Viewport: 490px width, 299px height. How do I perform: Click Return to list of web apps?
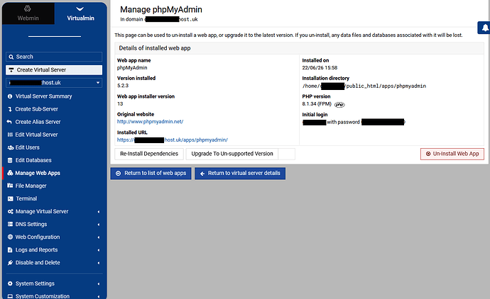[151, 173]
